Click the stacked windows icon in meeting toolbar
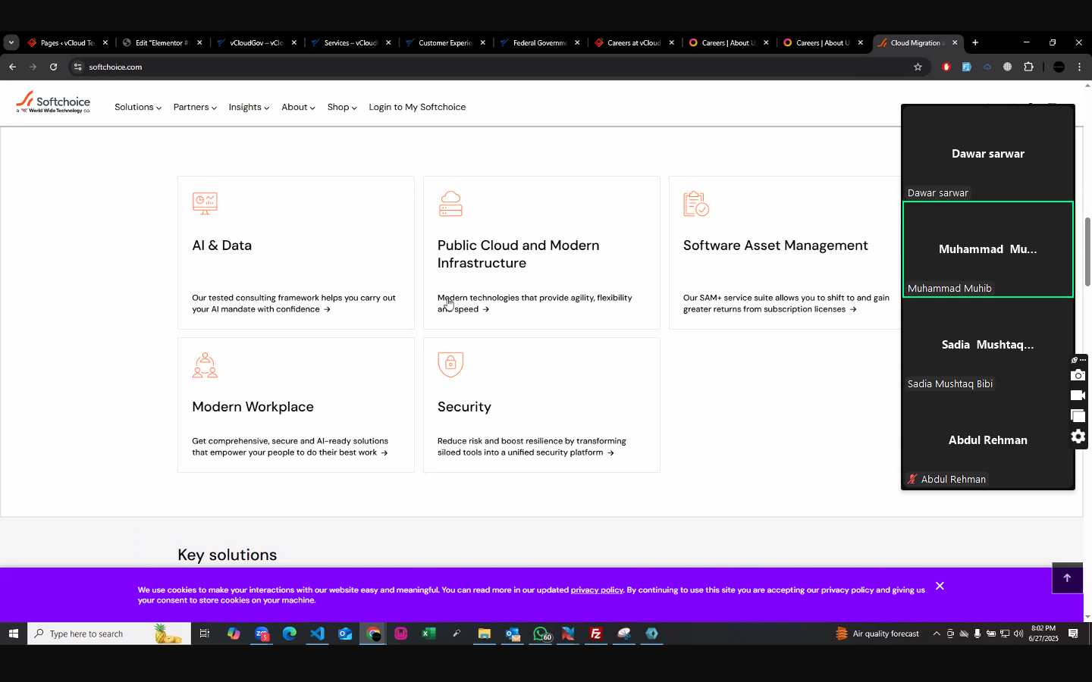 click(x=1078, y=416)
